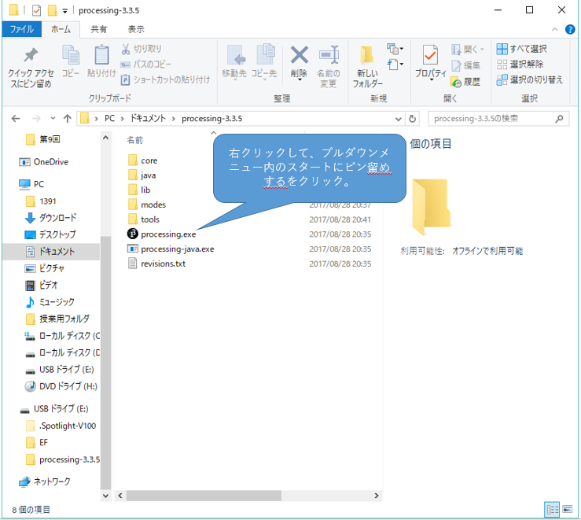
Task: Click Select all (すべて選択)
Action: click(522, 49)
